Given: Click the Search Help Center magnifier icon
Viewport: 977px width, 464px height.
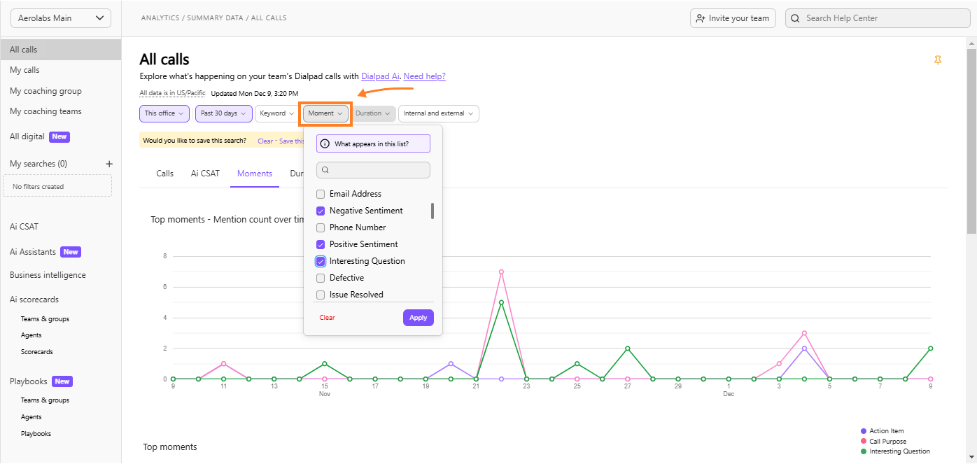Looking at the screenshot, I should (796, 18).
